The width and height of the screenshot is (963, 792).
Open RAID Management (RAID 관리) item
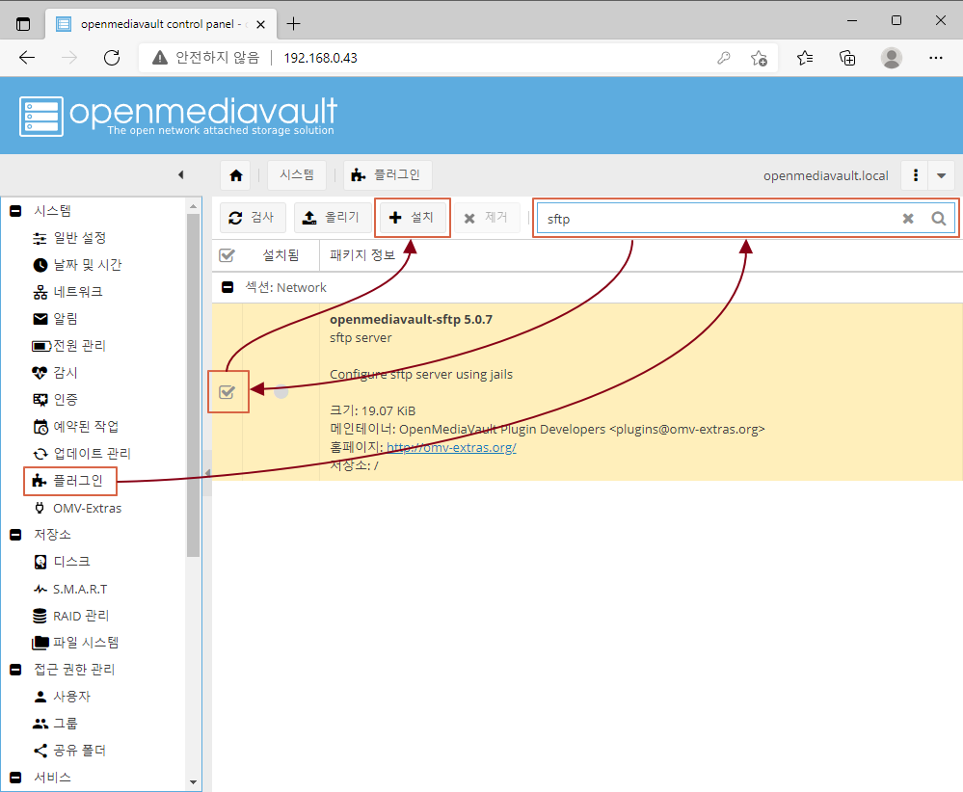pyautogui.click(x=70, y=616)
